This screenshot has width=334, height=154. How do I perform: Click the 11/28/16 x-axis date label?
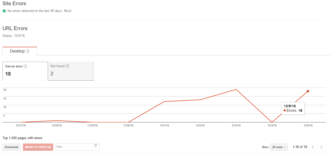click(x=57, y=126)
